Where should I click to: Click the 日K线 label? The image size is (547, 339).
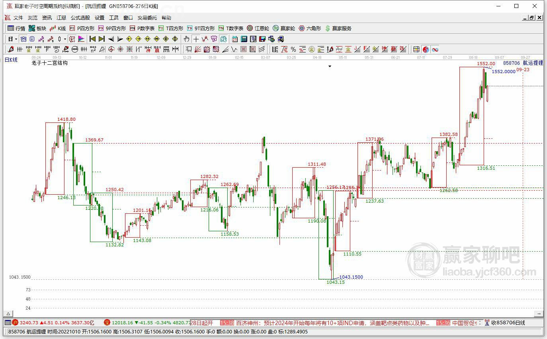click(11, 60)
